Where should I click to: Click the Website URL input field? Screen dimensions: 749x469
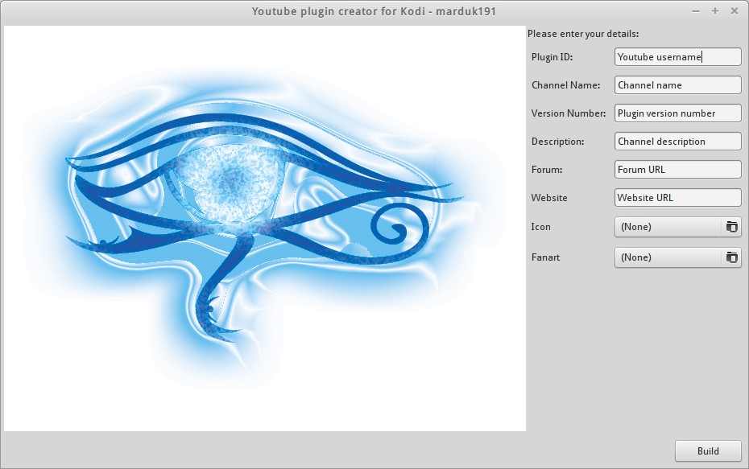pyautogui.click(x=678, y=198)
